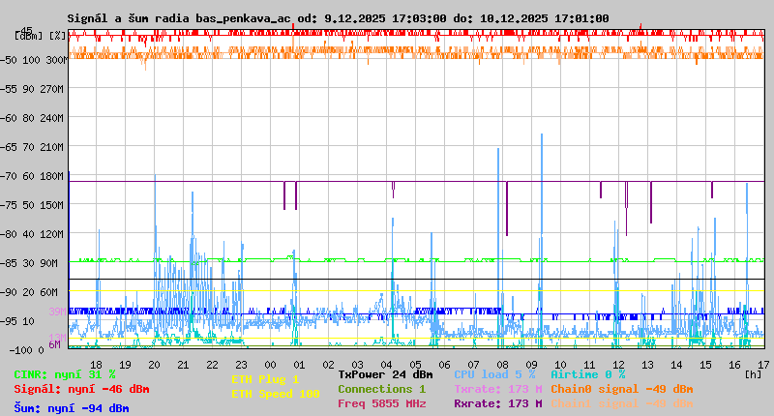This screenshot has height=416, width=774.
Task: Click the 'CPU load 5 %' legend label
Action: click(494, 374)
